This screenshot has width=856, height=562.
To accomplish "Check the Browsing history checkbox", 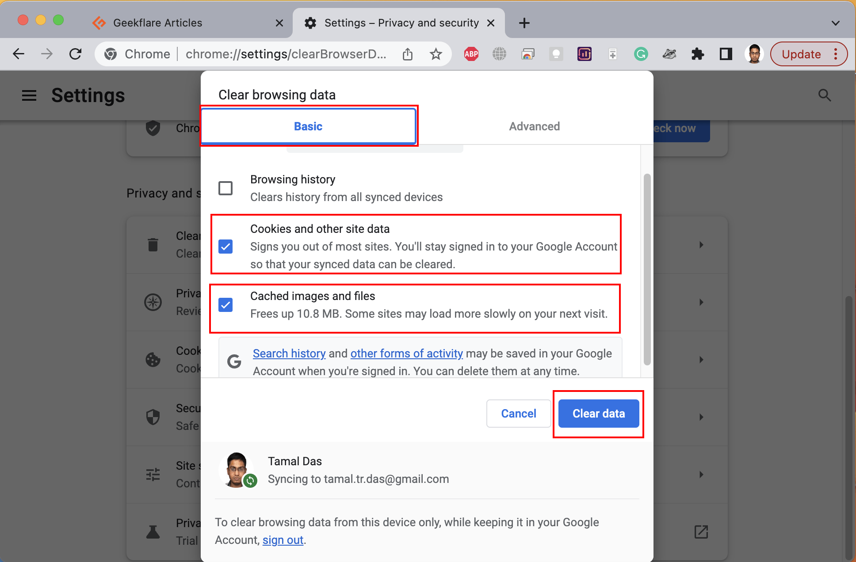I will (x=225, y=188).
